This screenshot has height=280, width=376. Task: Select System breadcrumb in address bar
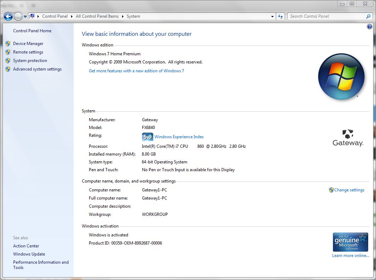133,16
